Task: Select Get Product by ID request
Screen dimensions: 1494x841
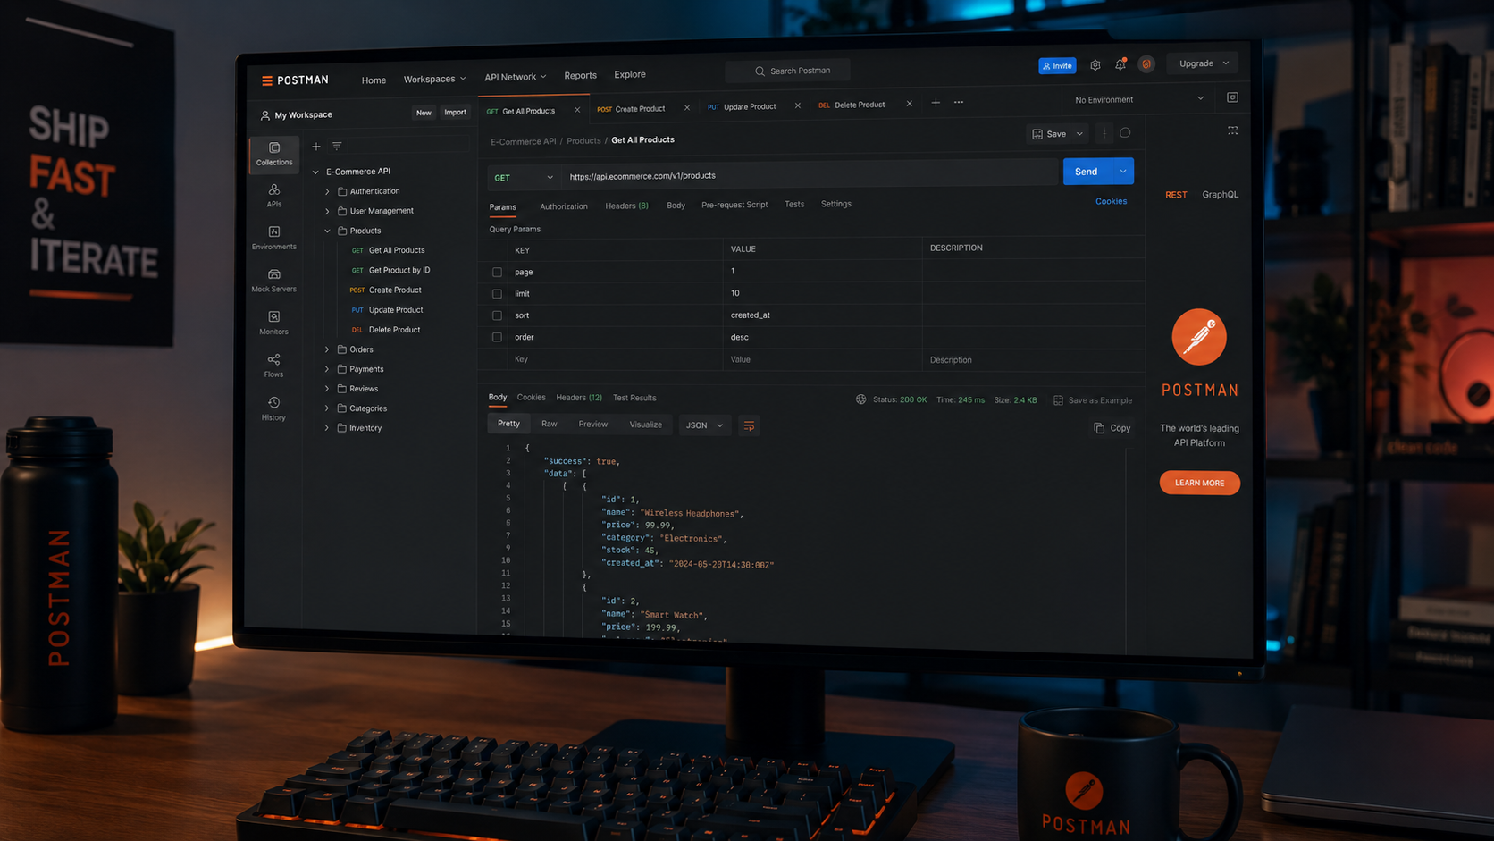Action: (390, 270)
